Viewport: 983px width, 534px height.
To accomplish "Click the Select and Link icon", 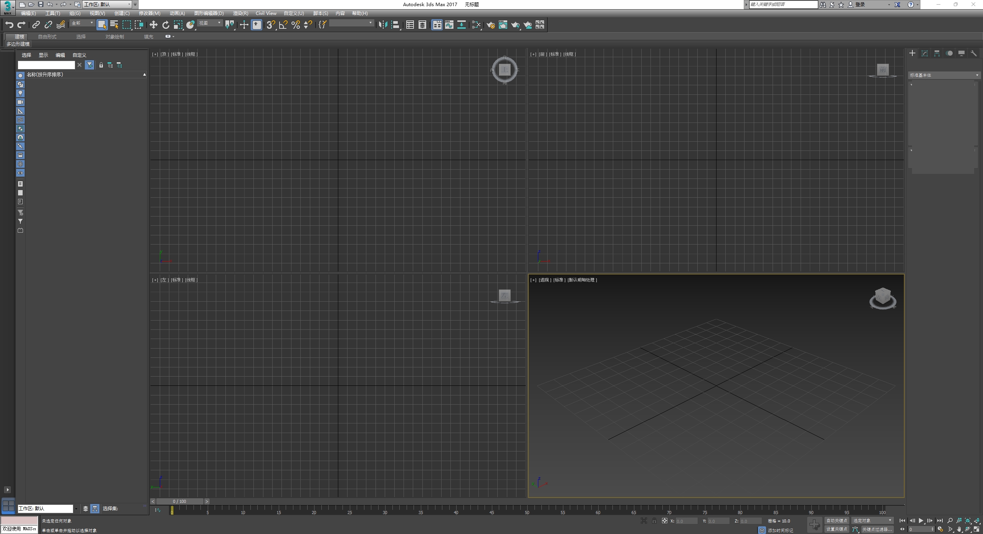I will (x=36, y=25).
